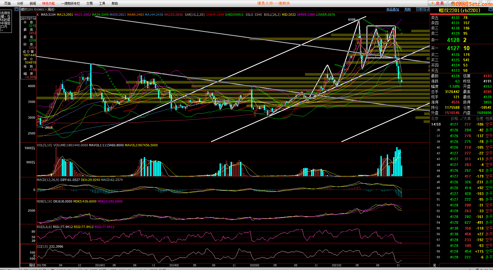Click the back arrow icon above chart
The height and width of the screenshot is (270, 493).
click(418, 9)
